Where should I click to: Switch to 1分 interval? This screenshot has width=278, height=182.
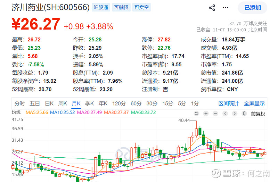coord(195,103)
